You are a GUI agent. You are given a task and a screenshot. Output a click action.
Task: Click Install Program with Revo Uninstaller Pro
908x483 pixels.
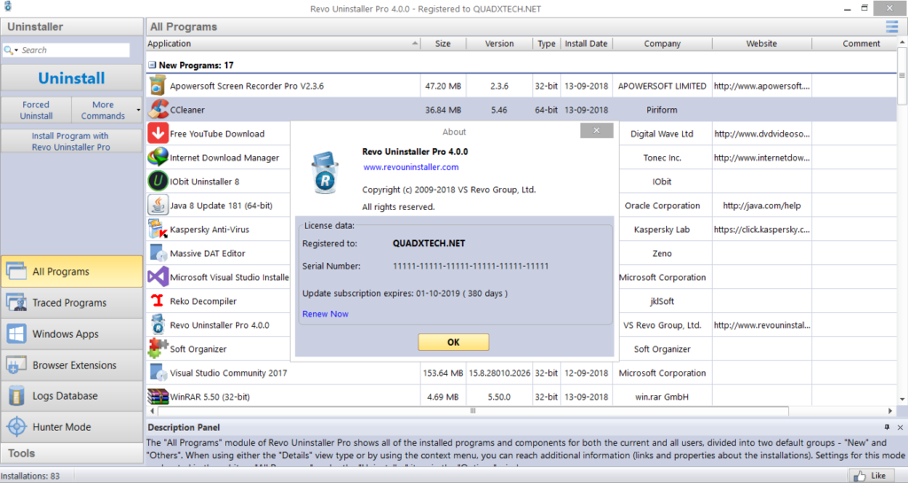[72, 141]
